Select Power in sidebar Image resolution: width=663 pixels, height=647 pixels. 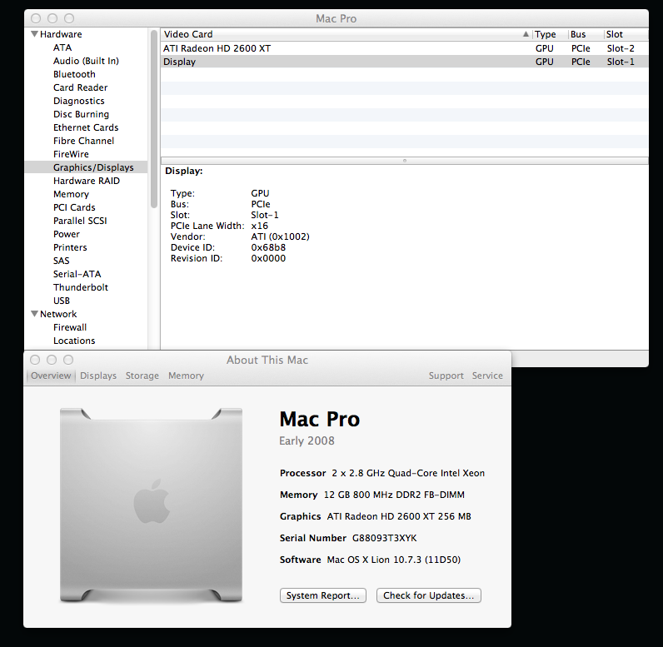(x=67, y=234)
